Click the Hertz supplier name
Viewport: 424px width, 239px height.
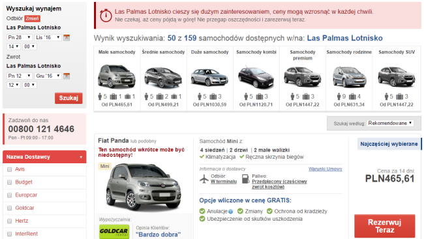[22, 221]
